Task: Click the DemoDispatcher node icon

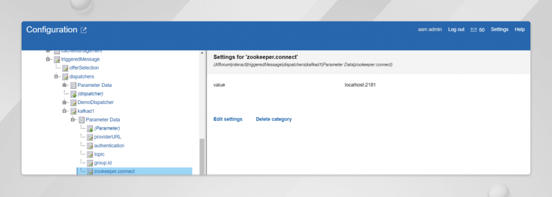Action: click(x=73, y=103)
